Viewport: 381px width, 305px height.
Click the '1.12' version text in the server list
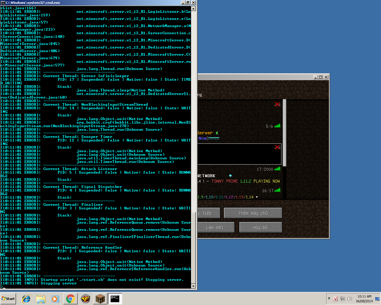click(229, 197)
